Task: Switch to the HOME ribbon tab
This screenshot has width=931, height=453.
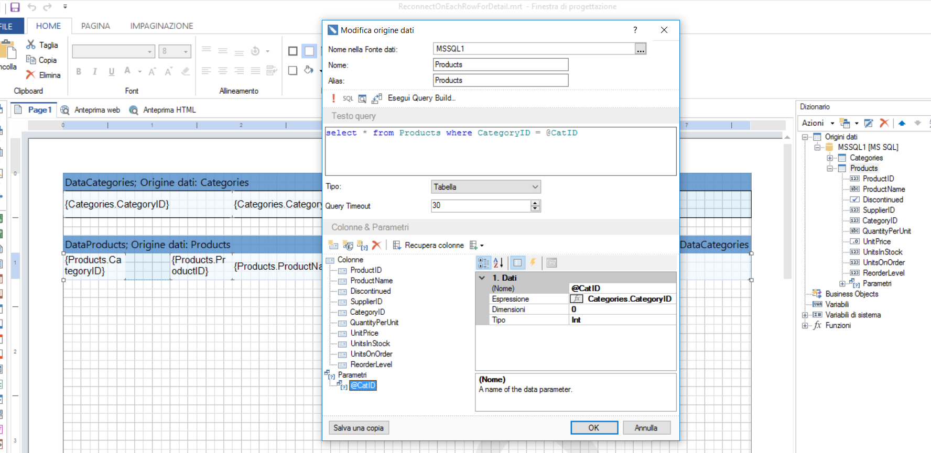Action: click(x=48, y=26)
